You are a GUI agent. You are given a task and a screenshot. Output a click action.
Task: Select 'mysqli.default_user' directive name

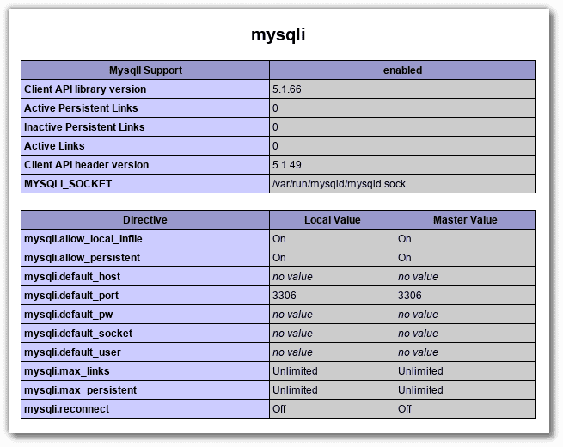pyautogui.click(x=72, y=352)
